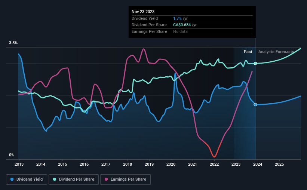The height and width of the screenshot is (190, 307).
Task: Click the 2025 x-axis label
Action: point(279,164)
